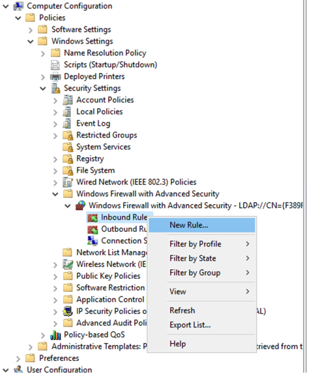Choose New Rule... from context menu

189,225
